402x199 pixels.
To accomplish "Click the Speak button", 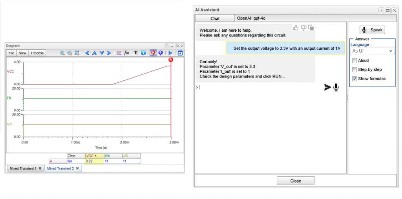I will pyautogui.click(x=372, y=30).
